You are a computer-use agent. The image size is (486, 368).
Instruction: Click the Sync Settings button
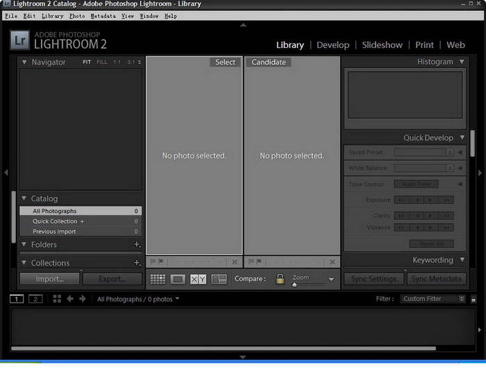374,278
